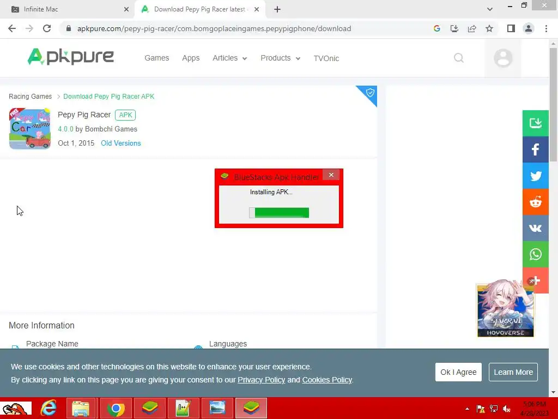Share on Reddit
This screenshot has width=558, height=419.
coord(535,202)
